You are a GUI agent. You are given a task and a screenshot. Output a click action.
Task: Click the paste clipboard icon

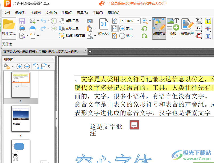(x=90, y=28)
